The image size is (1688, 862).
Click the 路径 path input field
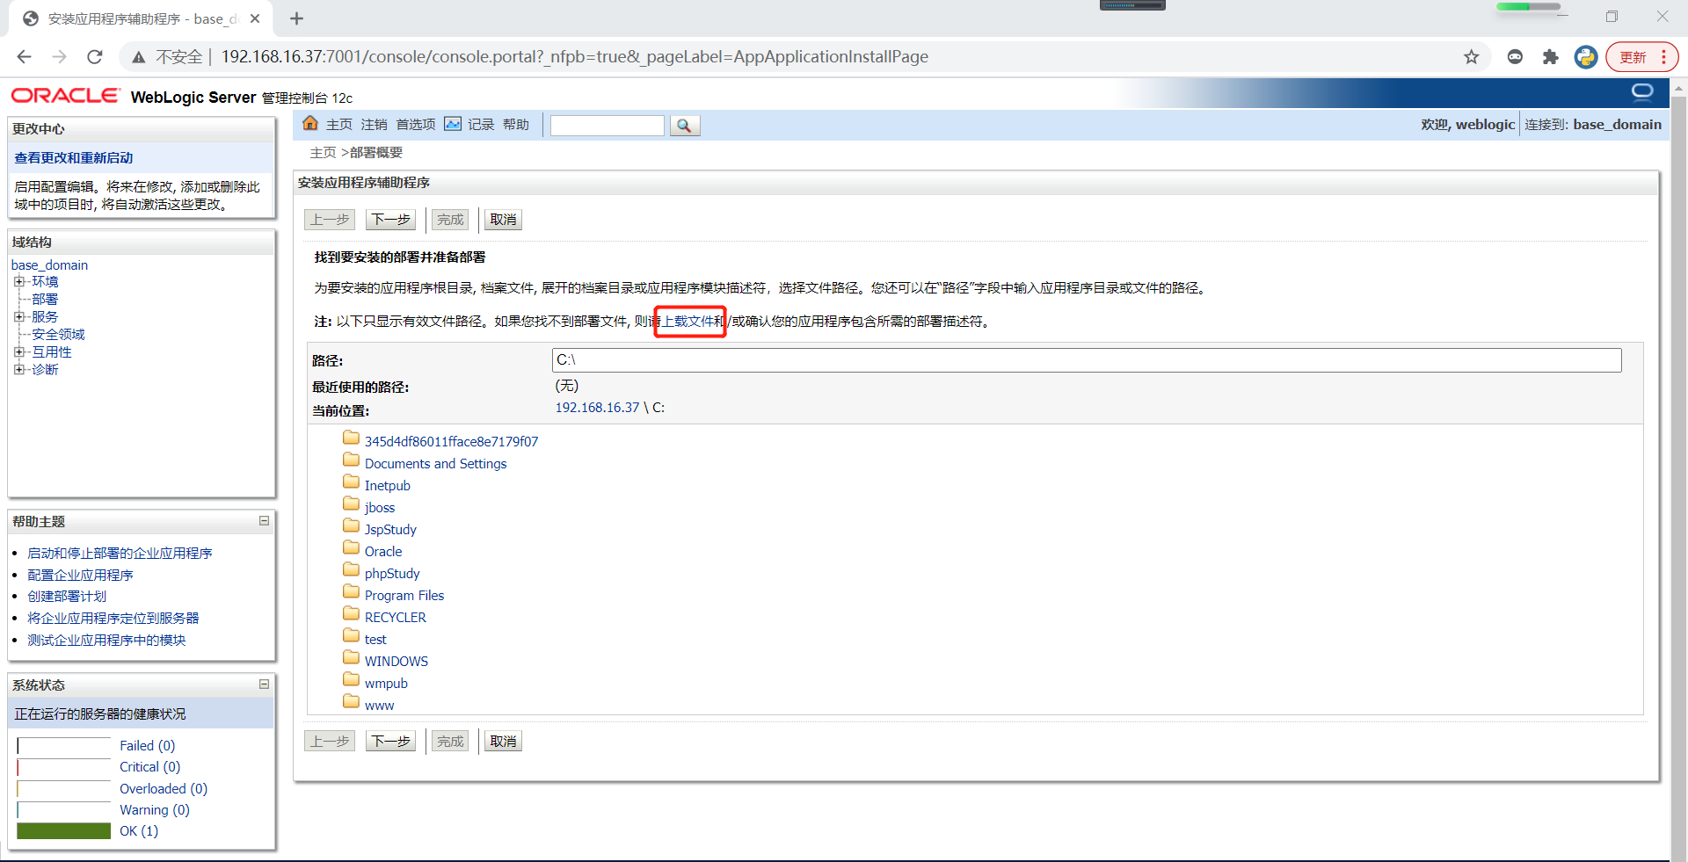pos(1087,360)
